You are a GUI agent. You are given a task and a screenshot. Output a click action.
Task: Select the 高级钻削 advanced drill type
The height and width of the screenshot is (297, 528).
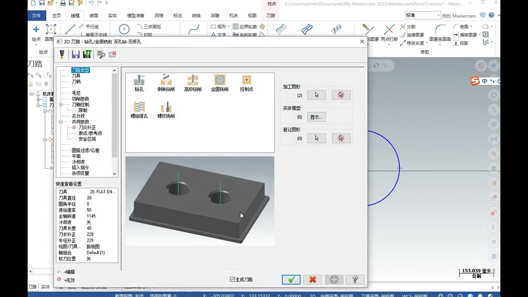pyautogui.click(x=193, y=83)
